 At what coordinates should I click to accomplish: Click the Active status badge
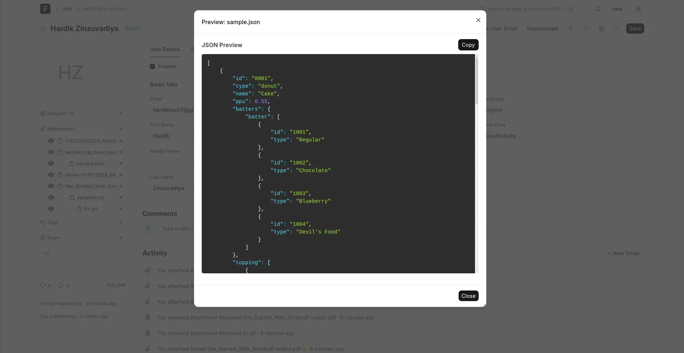[132, 29]
